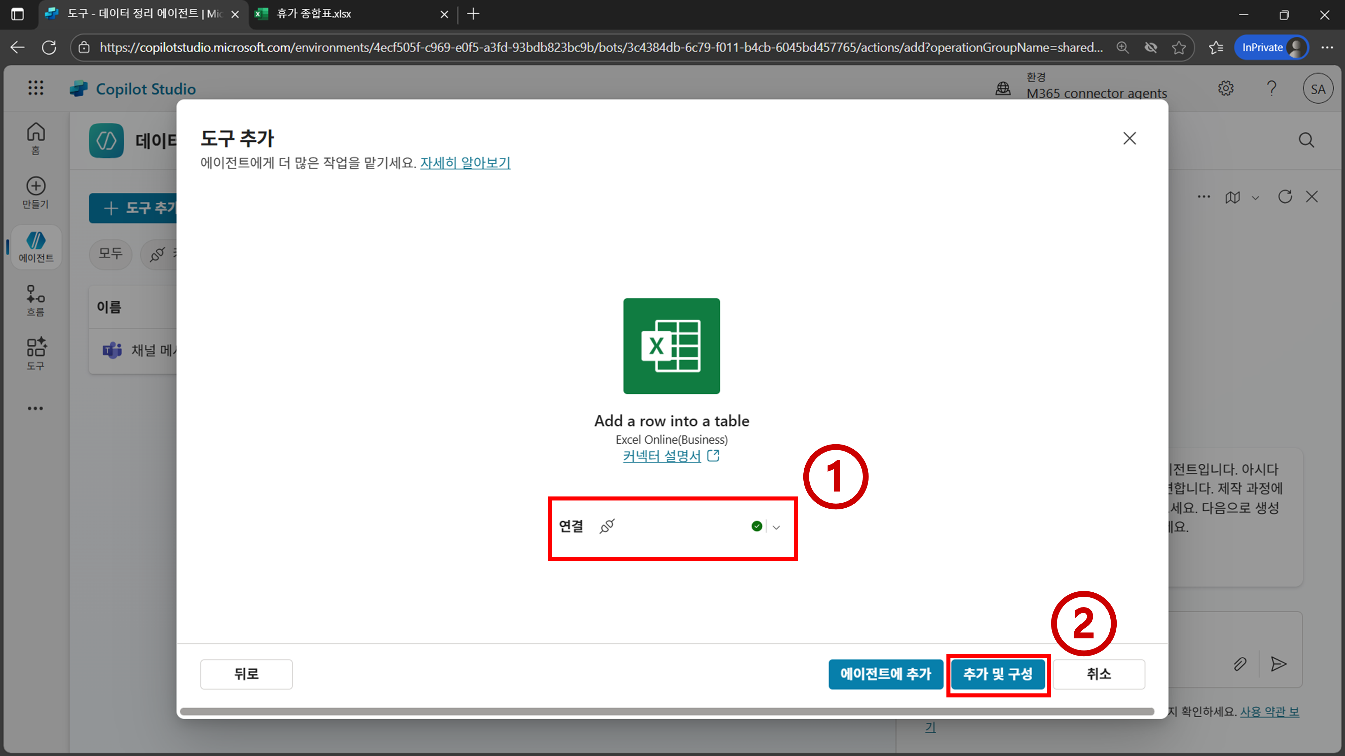Expand the map icon chevron dropdown
The image size is (1345, 756).
(x=1255, y=198)
